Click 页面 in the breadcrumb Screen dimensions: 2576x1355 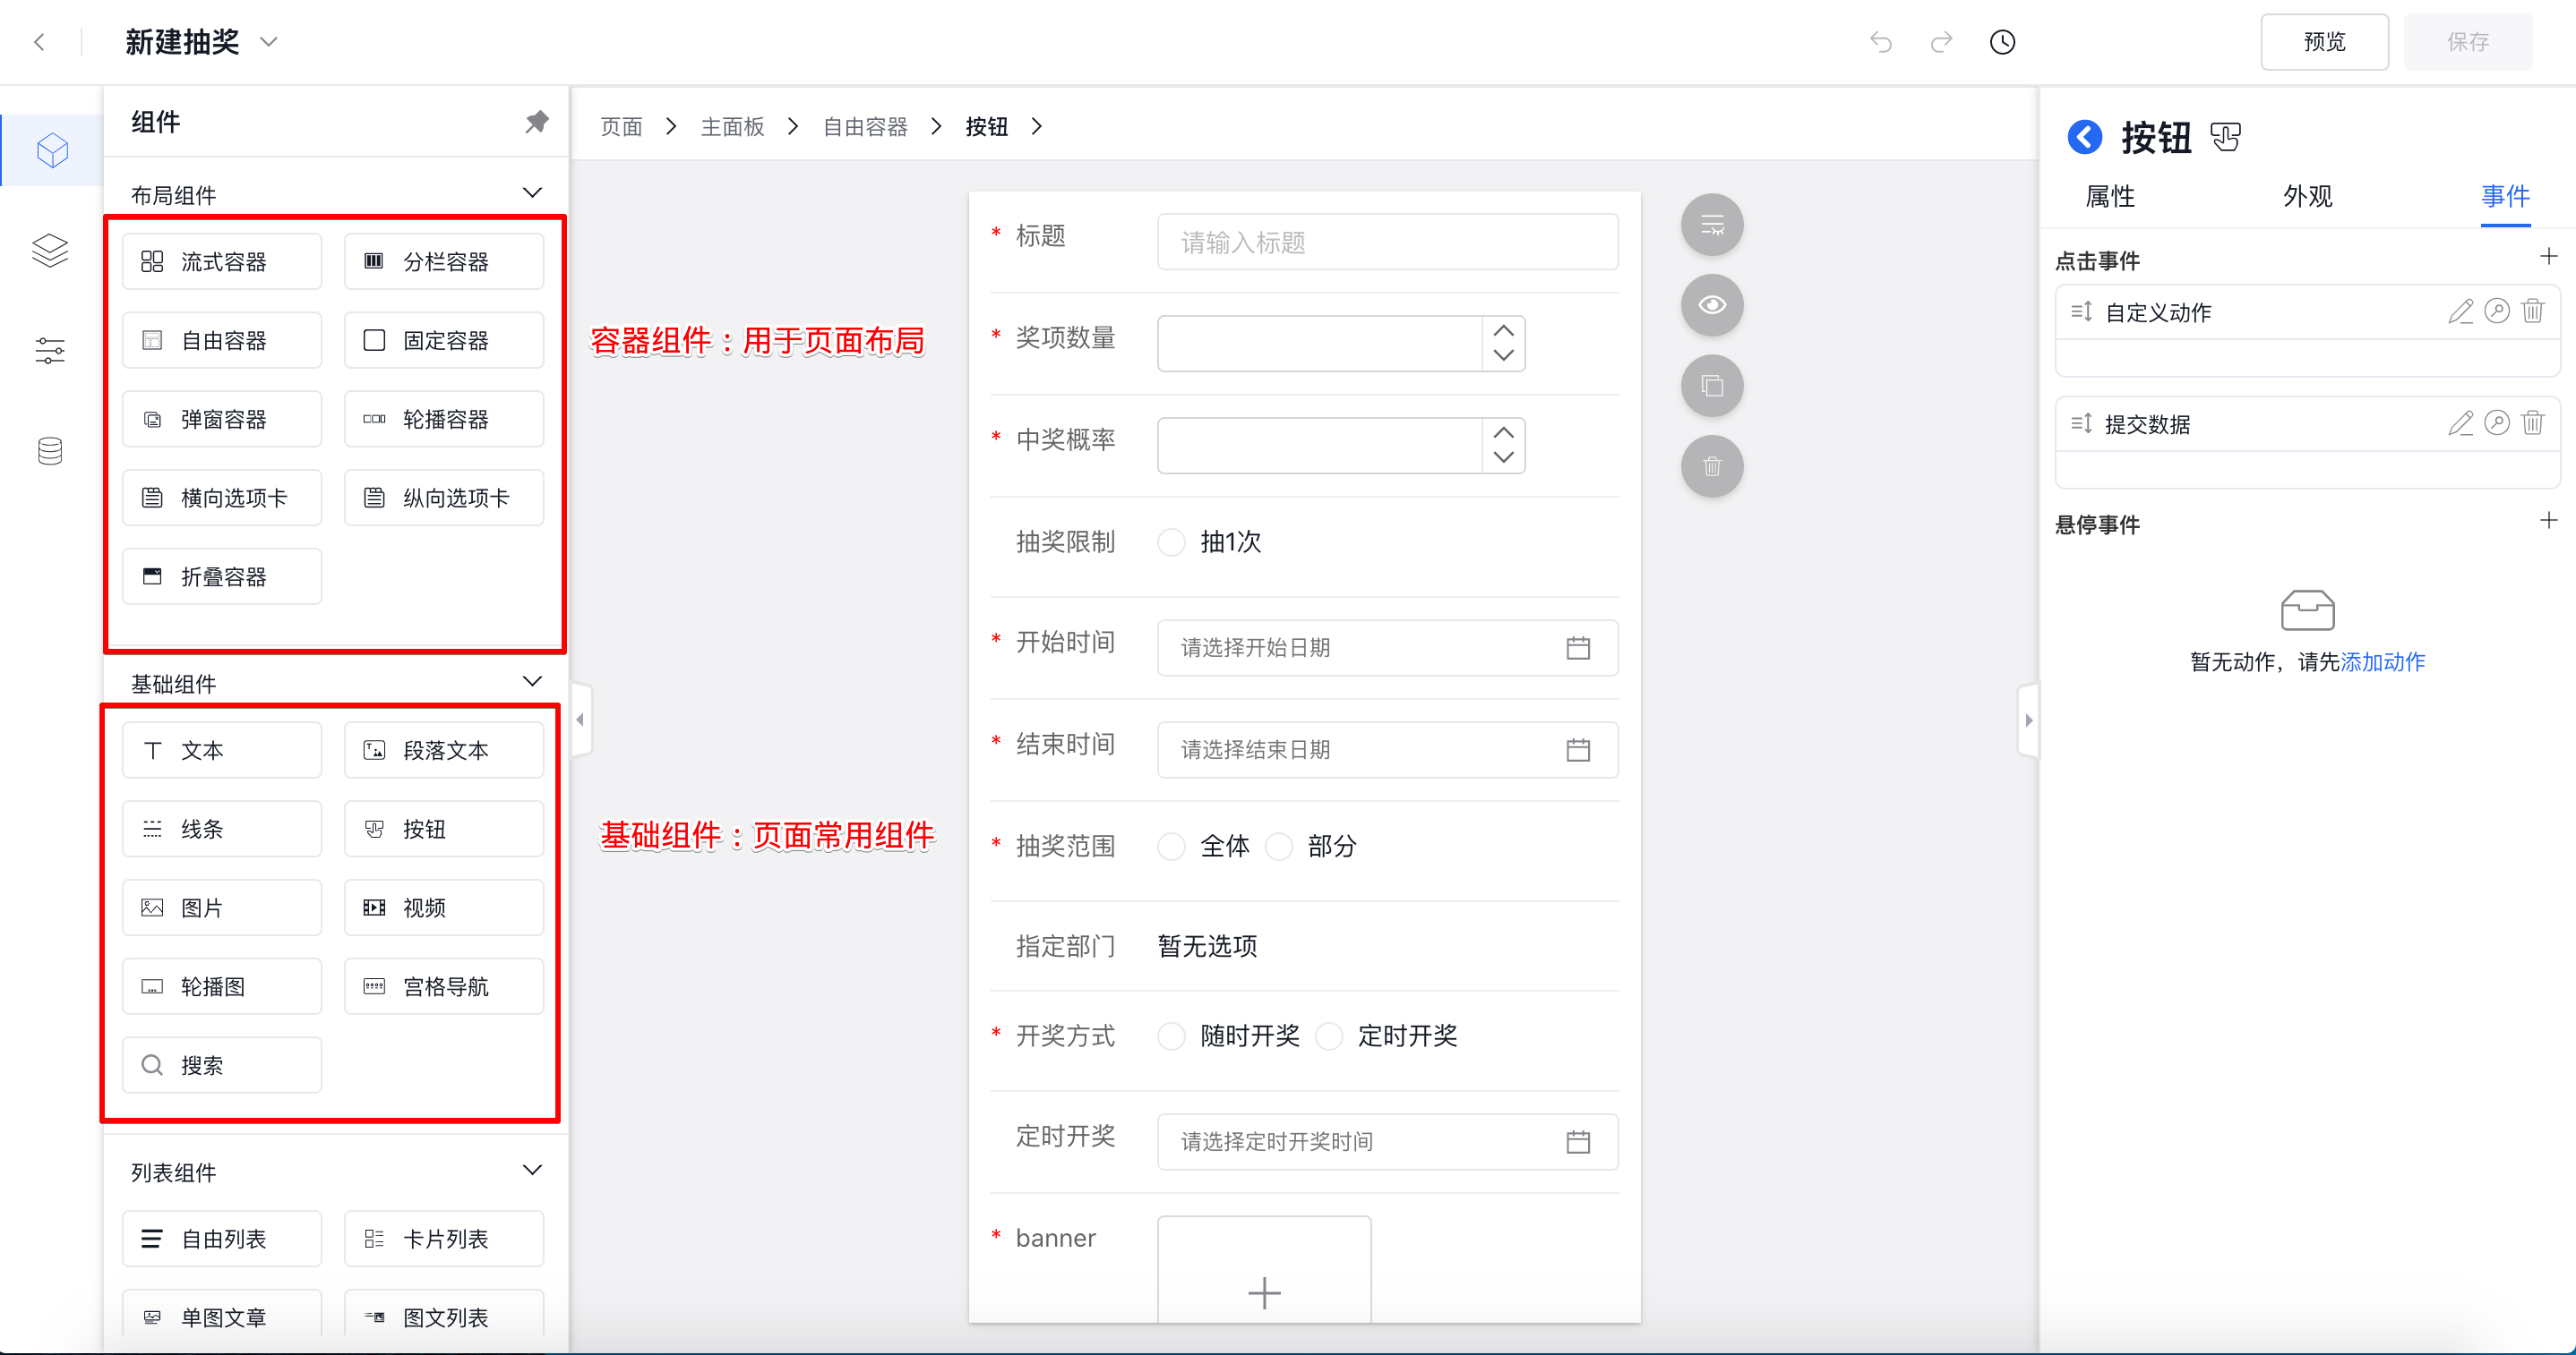[621, 127]
